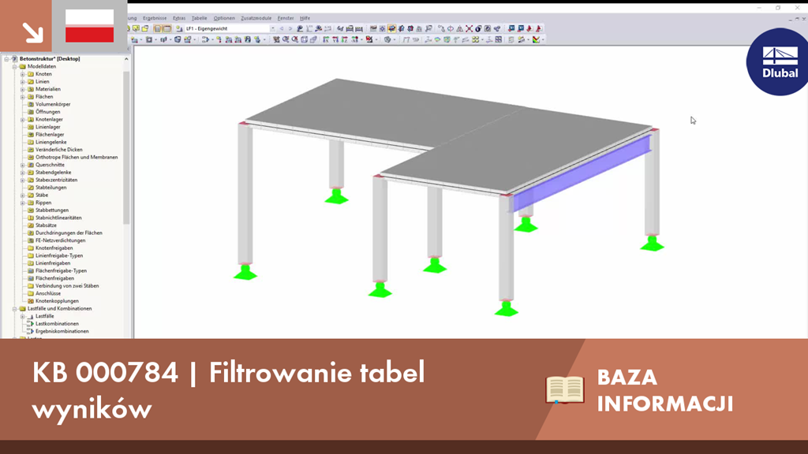This screenshot has height=454, width=808.
Task: Click the Volumenkörper icon in navigator
Action: (x=31, y=104)
